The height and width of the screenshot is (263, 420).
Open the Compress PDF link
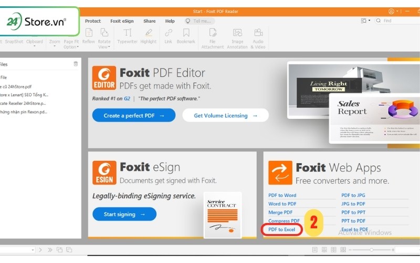(x=283, y=220)
